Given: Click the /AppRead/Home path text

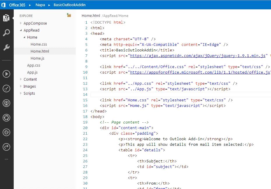Looking at the screenshot, I should click(x=115, y=16).
